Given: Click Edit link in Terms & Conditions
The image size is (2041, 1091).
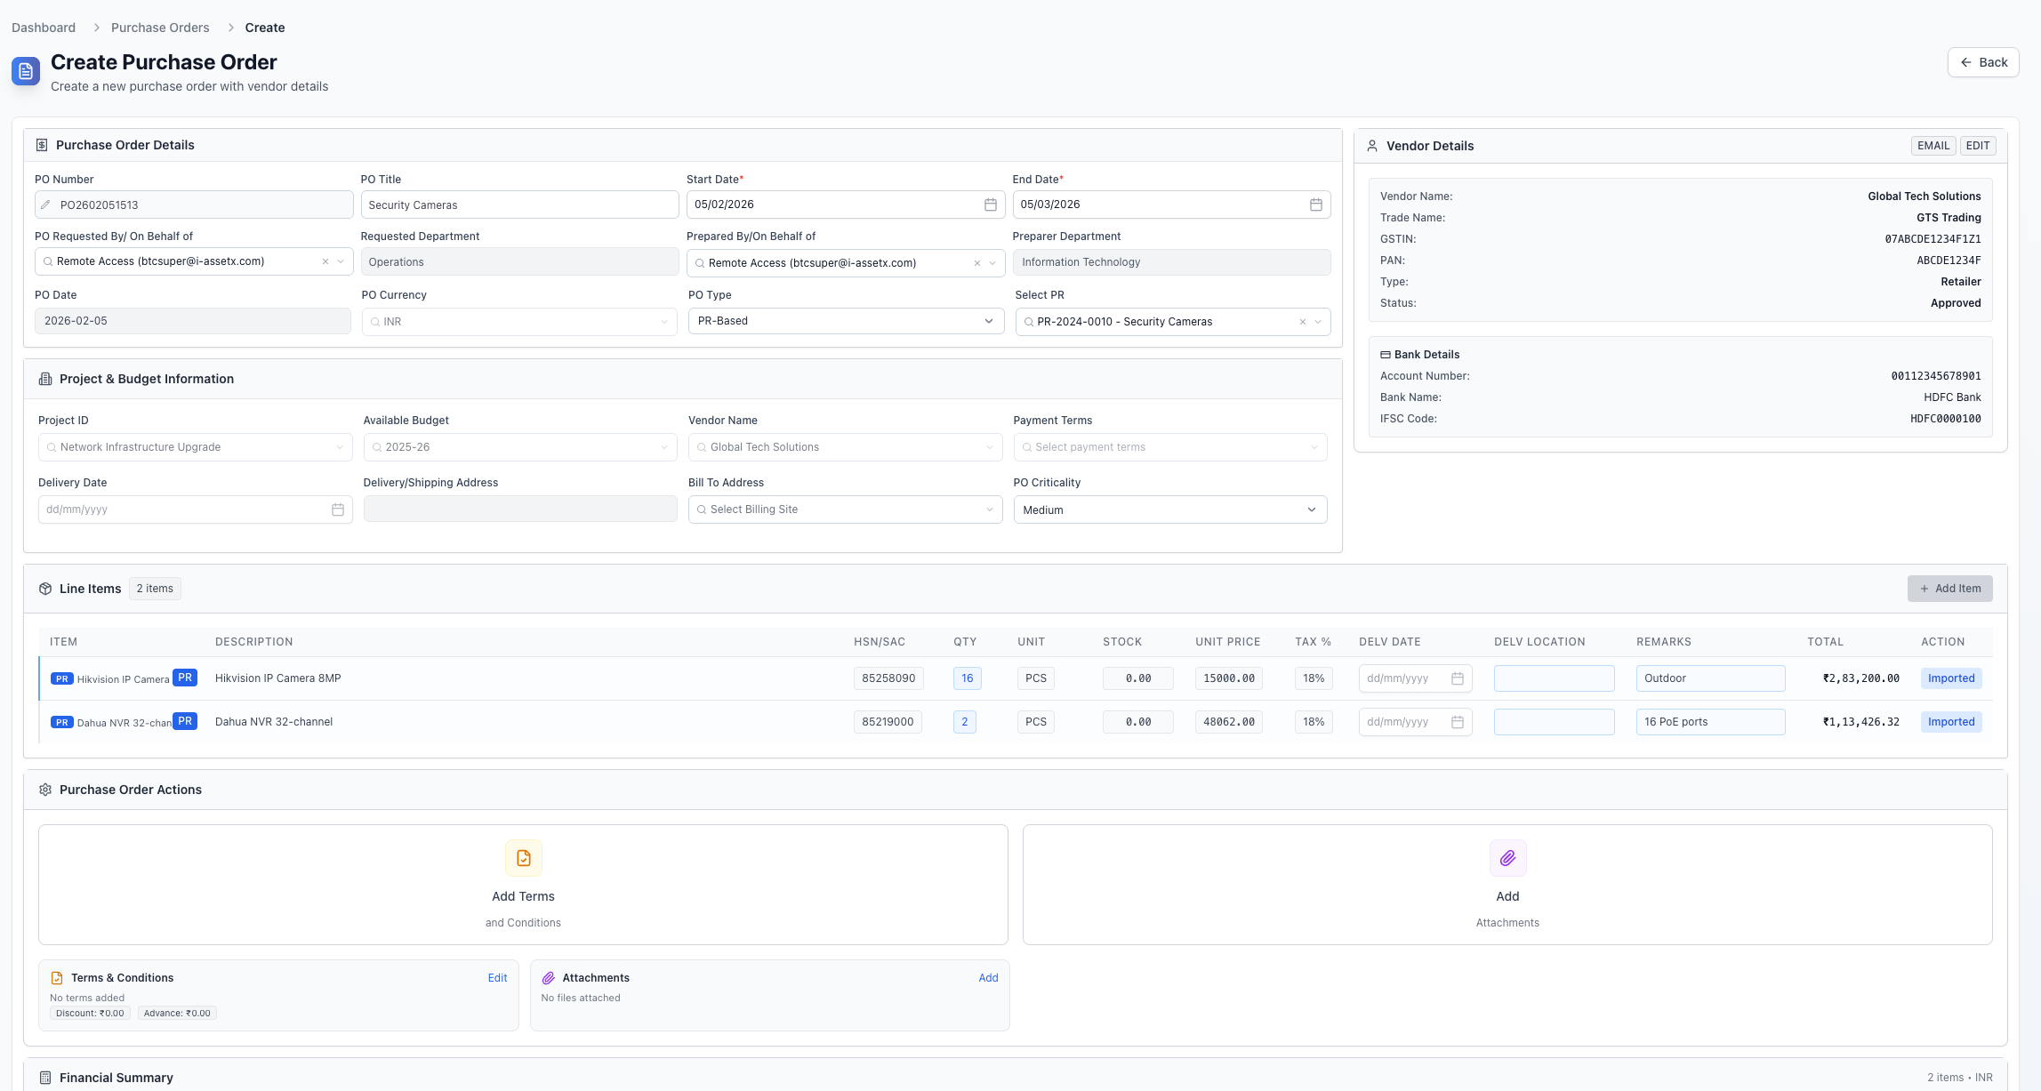Looking at the screenshot, I should (497, 977).
